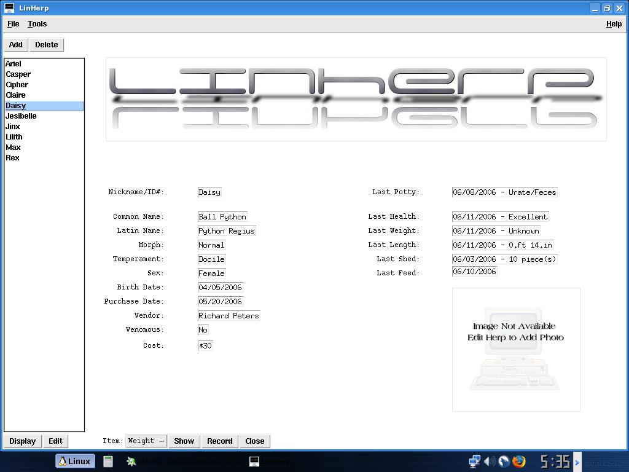Switch to LinHerp taskbar window icon
Screen dimensions: 629x472
point(254,461)
